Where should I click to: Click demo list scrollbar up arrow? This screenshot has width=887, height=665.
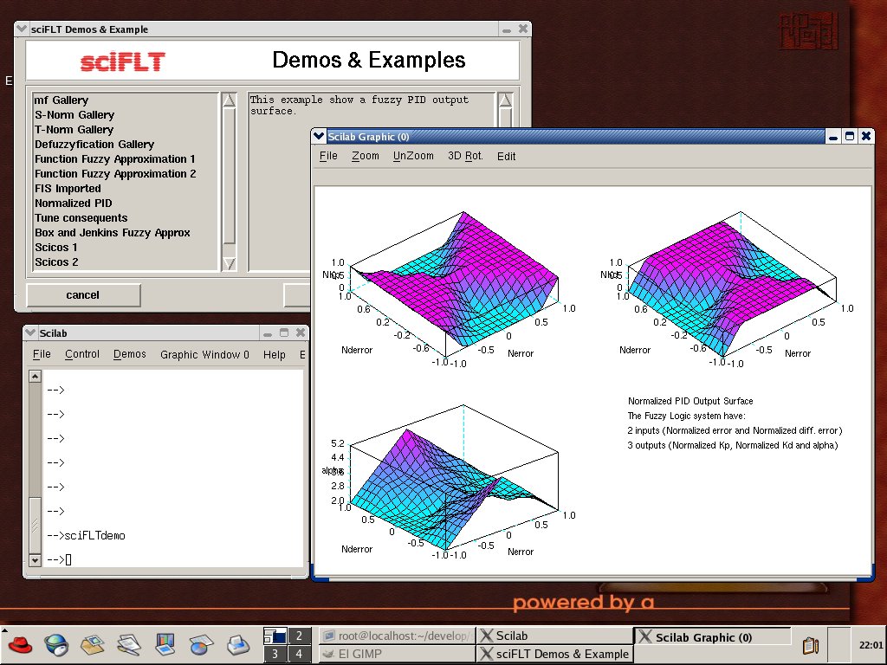pyautogui.click(x=229, y=100)
